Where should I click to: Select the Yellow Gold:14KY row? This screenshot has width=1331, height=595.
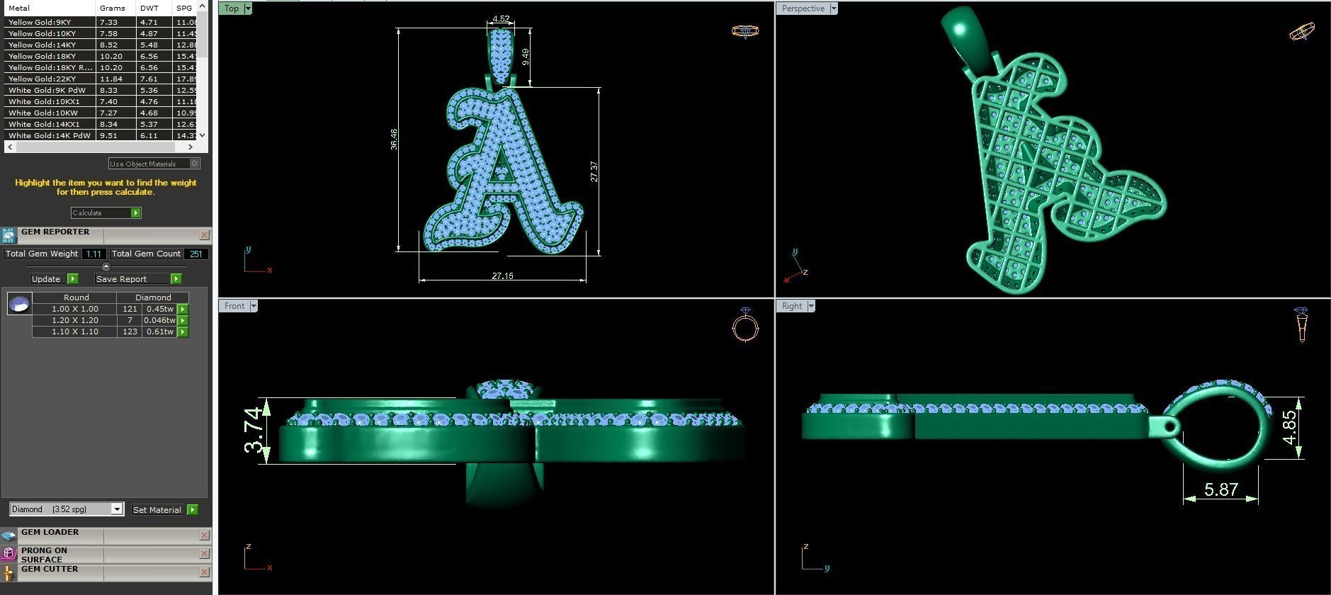coord(101,45)
